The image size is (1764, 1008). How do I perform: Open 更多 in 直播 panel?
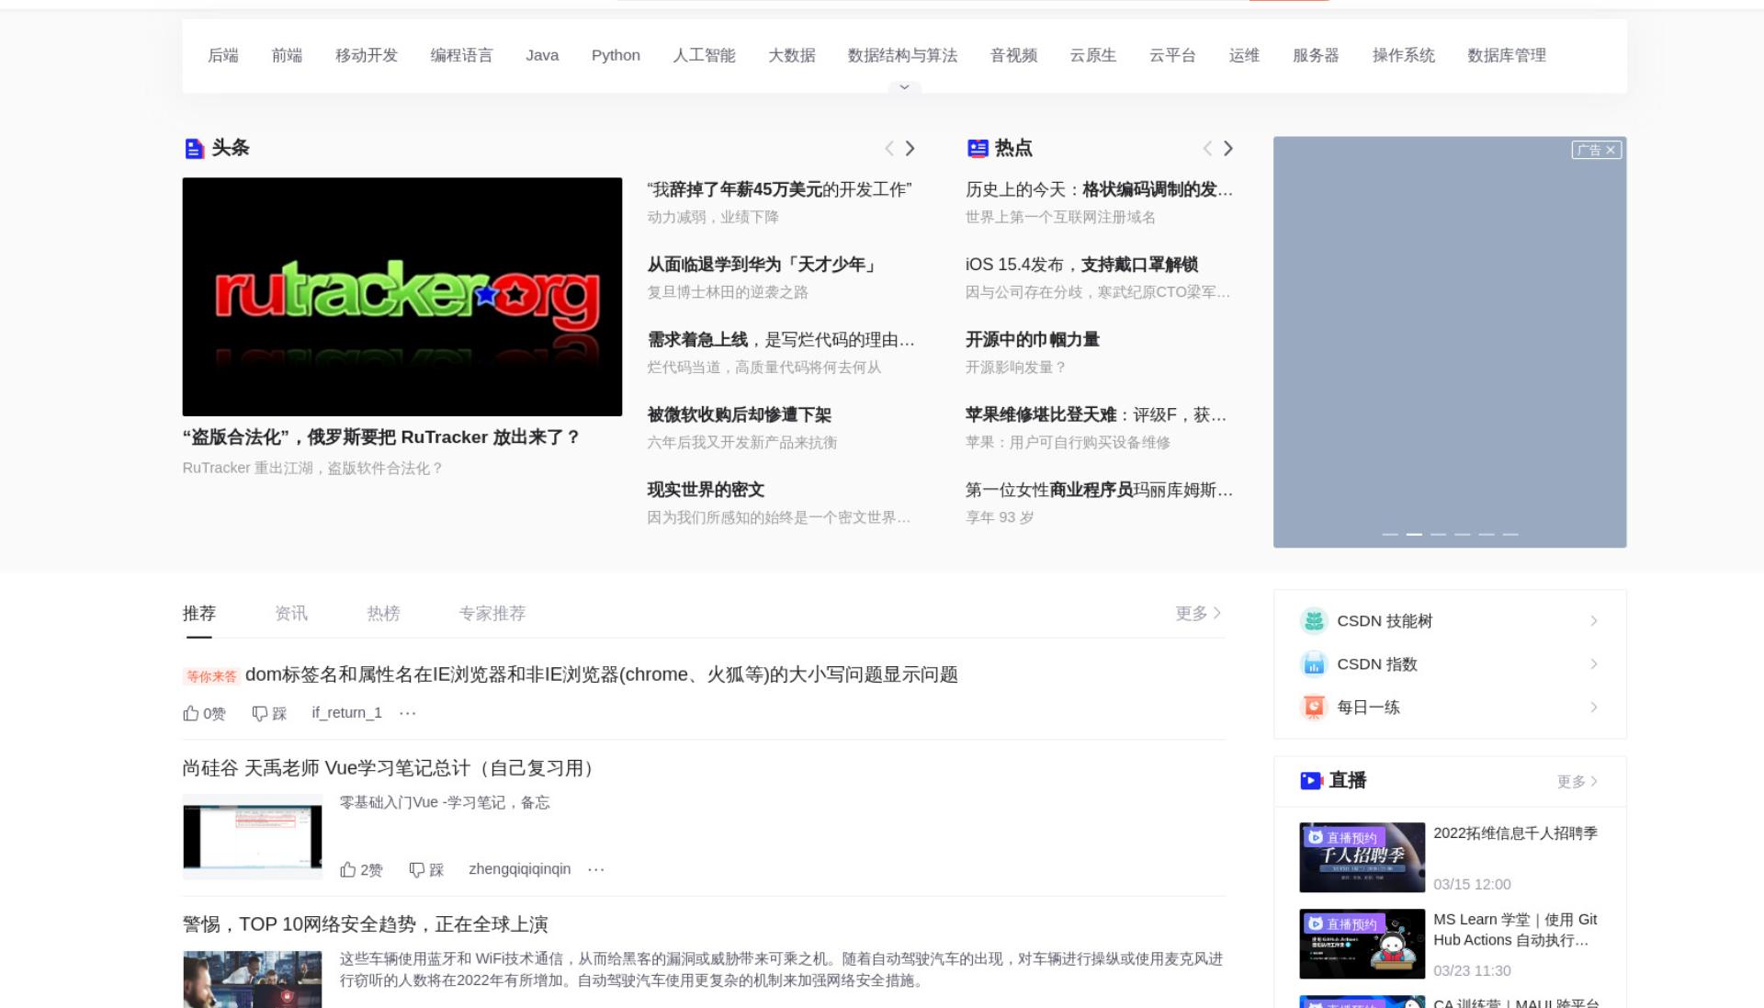click(1577, 781)
